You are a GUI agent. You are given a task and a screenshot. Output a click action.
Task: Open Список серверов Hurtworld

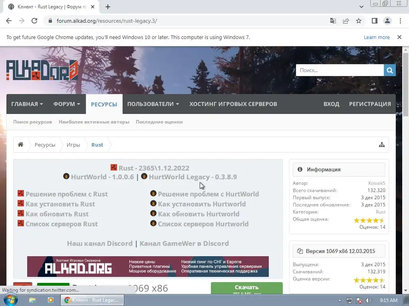(203, 224)
